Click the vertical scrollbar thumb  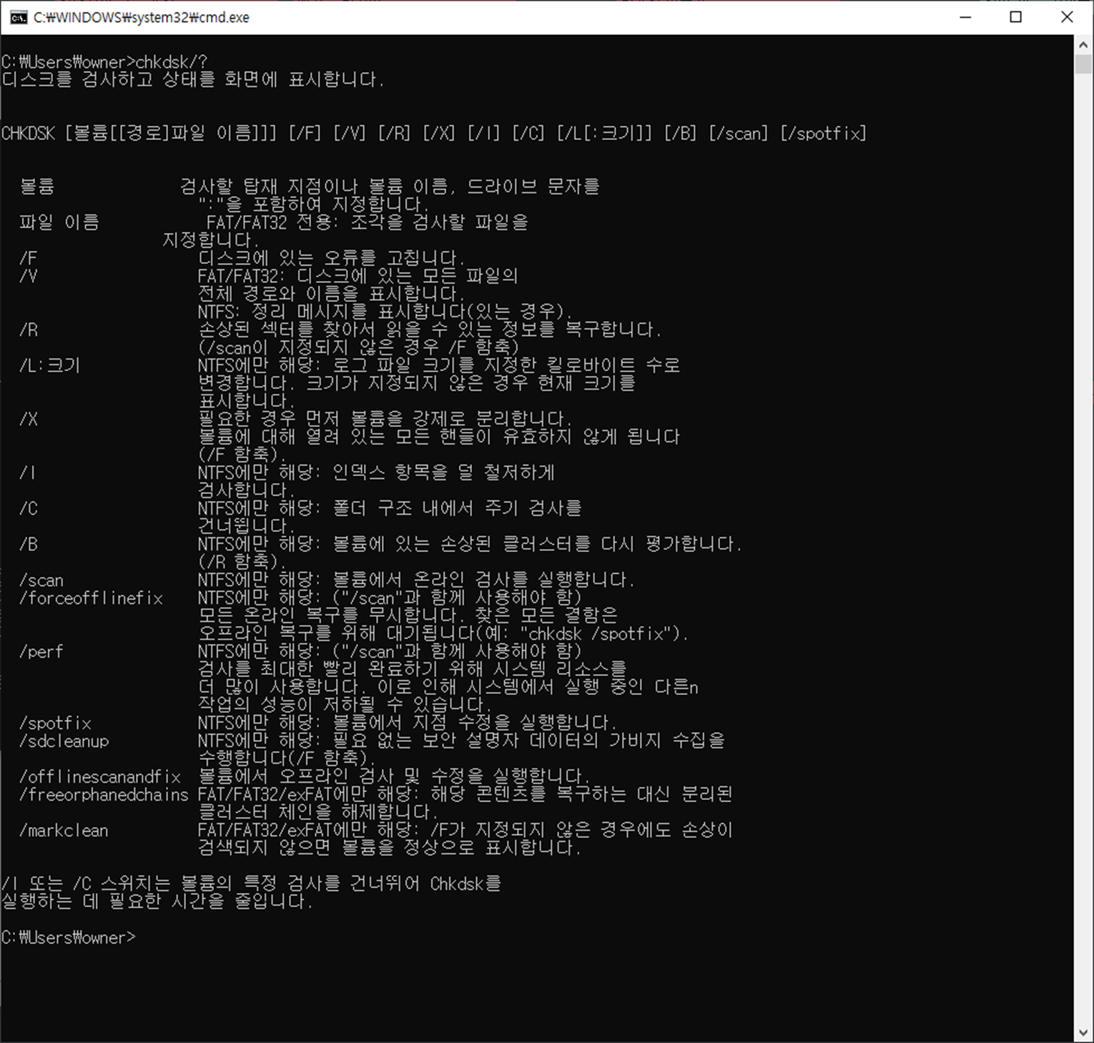click(x=1083, y=64)
